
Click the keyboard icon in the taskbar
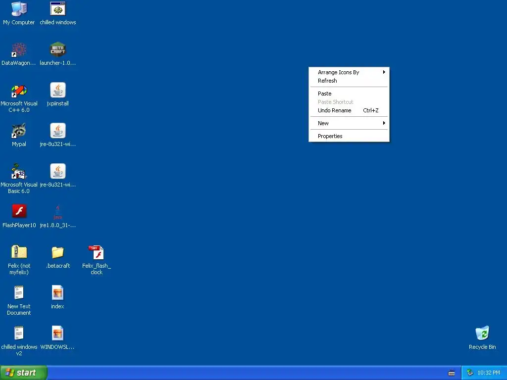[452, 373]
